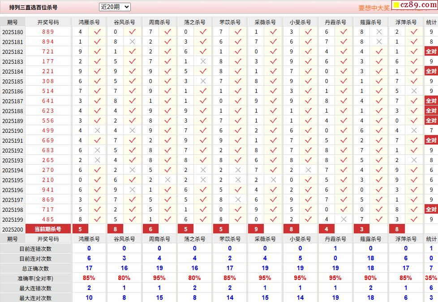The width and height of the screenshot is (438, 302).
Task: Click 目前连错次数 value 1 under 丹霞杀号
Action: [x=335, y=248]
